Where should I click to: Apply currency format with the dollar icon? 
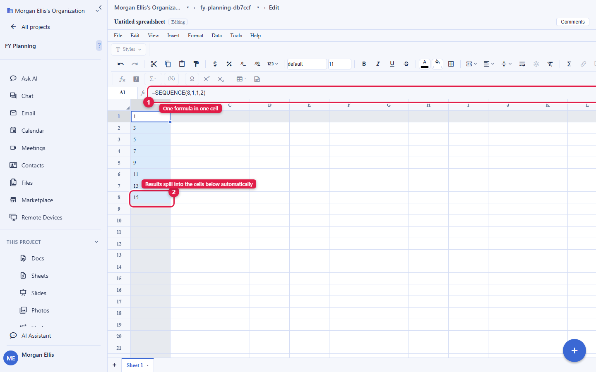coord(215,64)
